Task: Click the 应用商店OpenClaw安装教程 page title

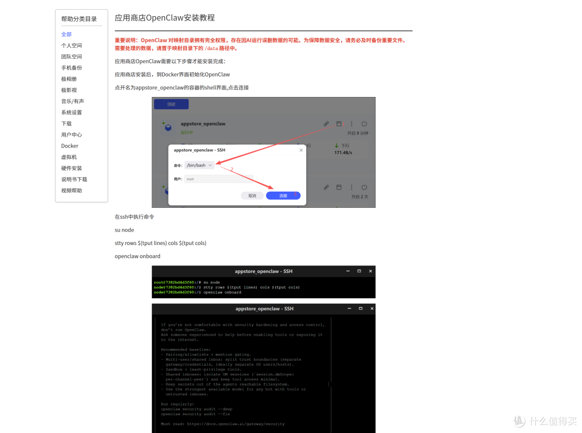Action: tap(165, 18)
